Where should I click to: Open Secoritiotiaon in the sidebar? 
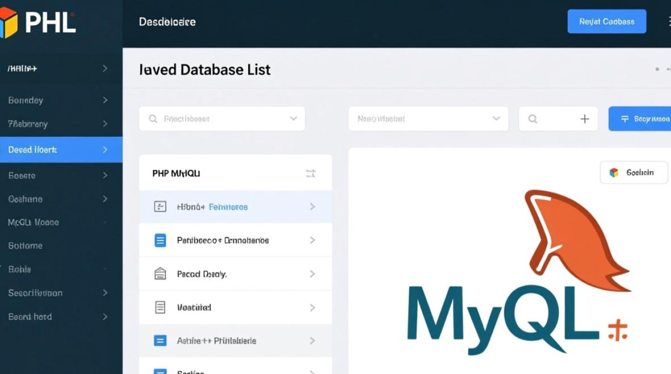pyautogui.click(x=35, y=293)
